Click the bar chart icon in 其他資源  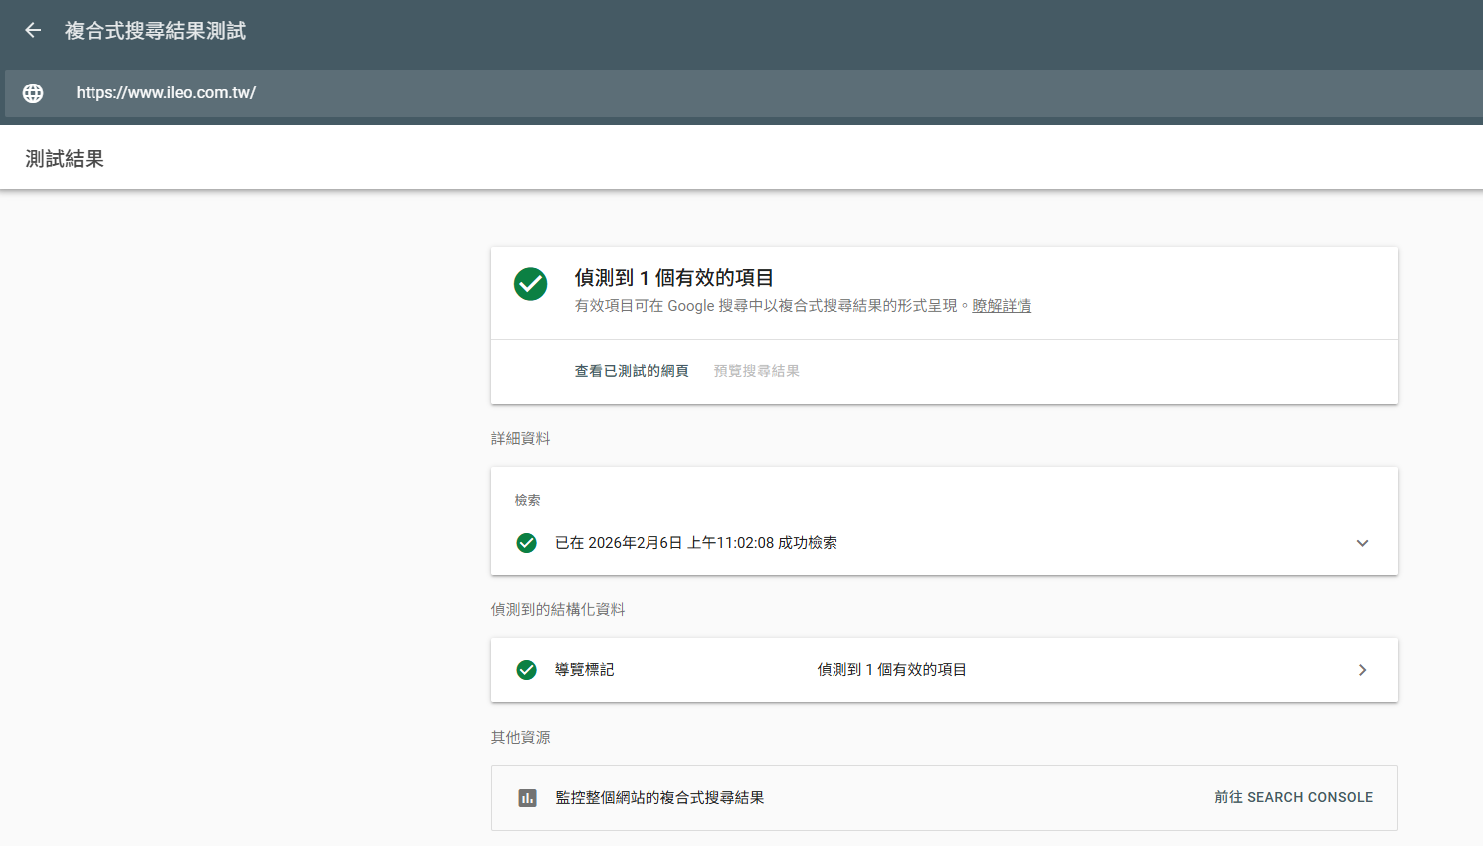tap(528, 798)
